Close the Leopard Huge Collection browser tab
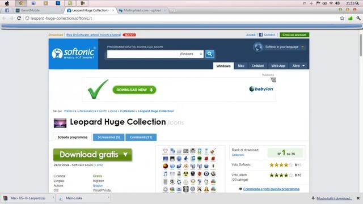This screenshot has width=363, height=204. (113, 10)
